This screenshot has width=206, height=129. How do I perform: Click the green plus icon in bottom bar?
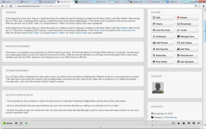(x=26, y=123)
